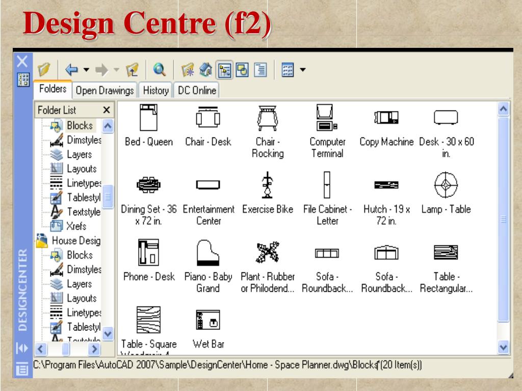The height and width of the screenshot is (391, 522).
Task: Toggle auto-hide arrows on DesignCenter bar
Action: coord(22,348)
